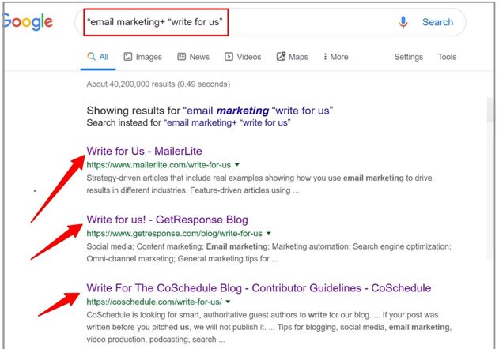
Task: Click the Images tab icon
Action: click(x=127, y=57)
